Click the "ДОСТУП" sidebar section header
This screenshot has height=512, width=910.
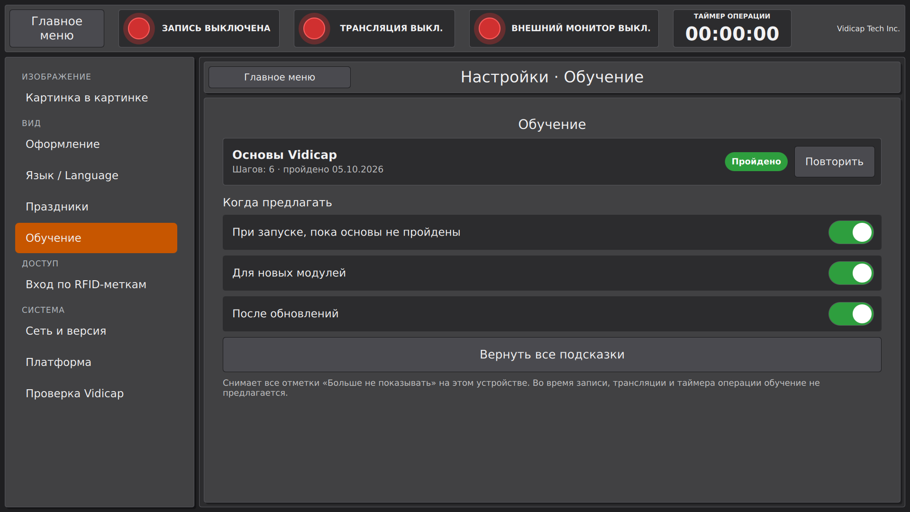pos(40,264)
